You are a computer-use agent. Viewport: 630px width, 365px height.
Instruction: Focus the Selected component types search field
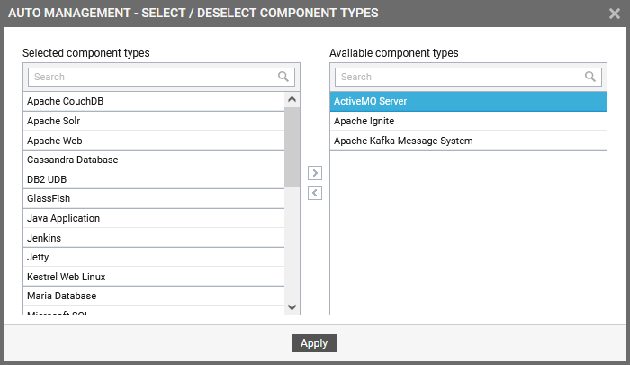click(x=161, y=77)
